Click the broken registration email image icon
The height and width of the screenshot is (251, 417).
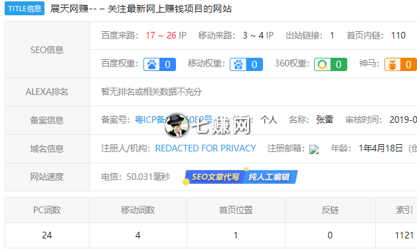pos(314,149)
